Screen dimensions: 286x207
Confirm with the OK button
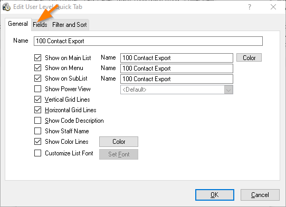point(214,195)
